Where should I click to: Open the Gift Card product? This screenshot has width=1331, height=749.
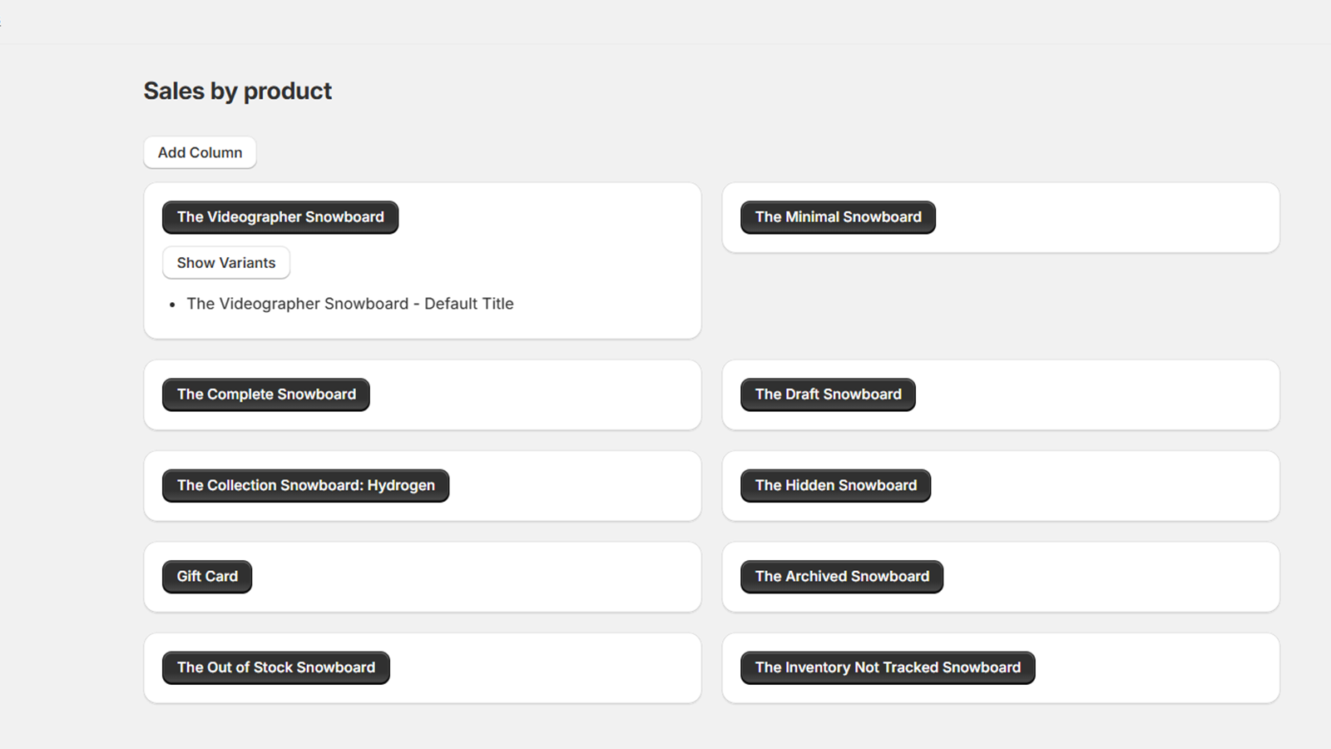pyautogui.click(x=206, y=577)
